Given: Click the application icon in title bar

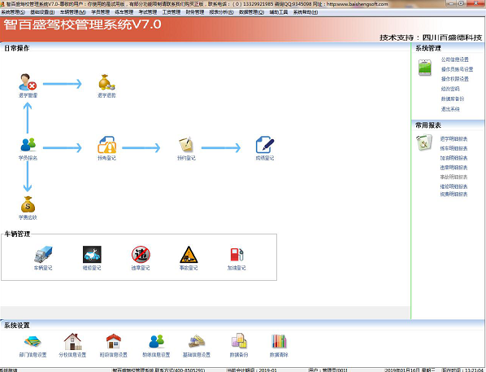Looking at the screenshot, I should click(x=2, y=4).
